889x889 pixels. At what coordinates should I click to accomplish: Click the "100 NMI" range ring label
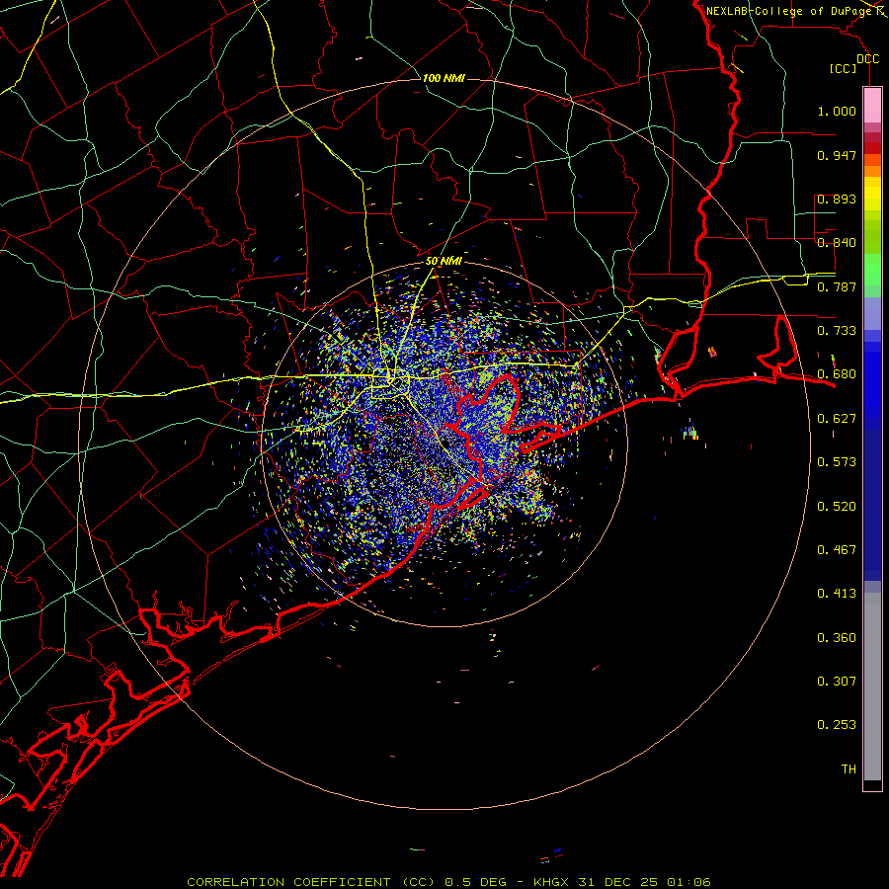pyautogui.click(x=444, y=78)
